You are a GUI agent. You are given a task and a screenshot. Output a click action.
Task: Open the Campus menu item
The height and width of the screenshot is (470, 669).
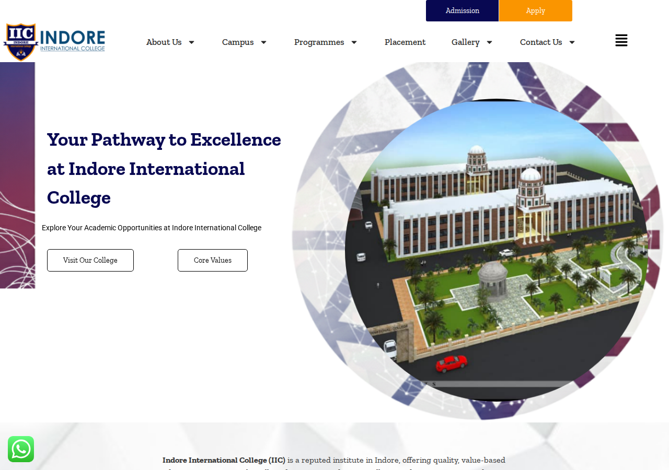pyautogui.click(x=238, y=42)
